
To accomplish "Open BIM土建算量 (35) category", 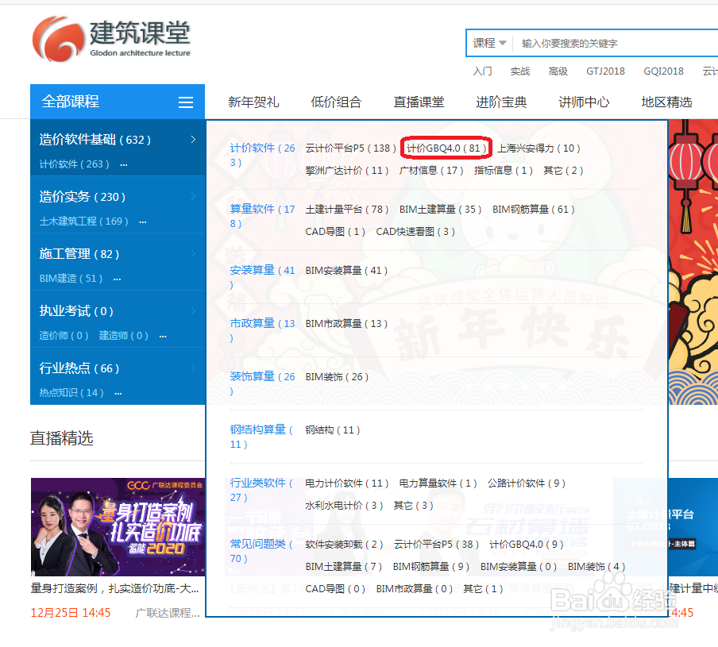I will (441, 210).
